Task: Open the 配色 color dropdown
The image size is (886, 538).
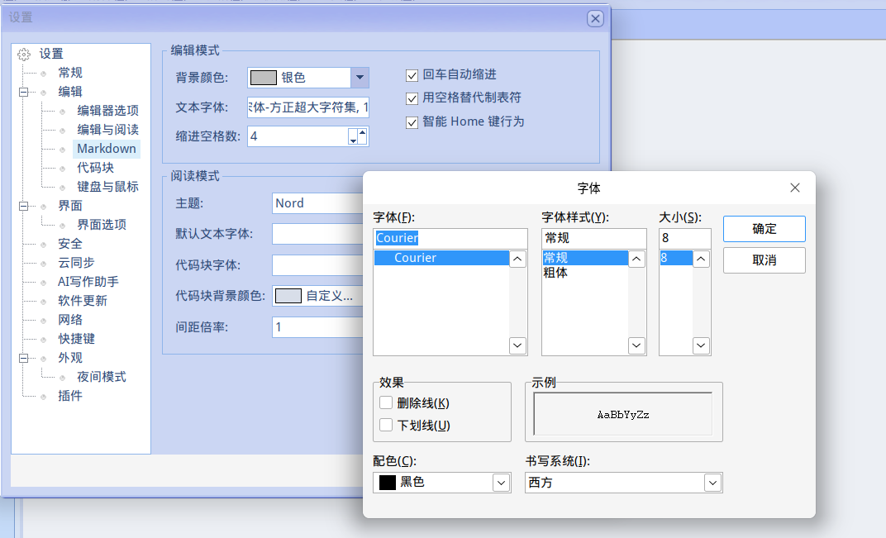Action: pos(501,483)
